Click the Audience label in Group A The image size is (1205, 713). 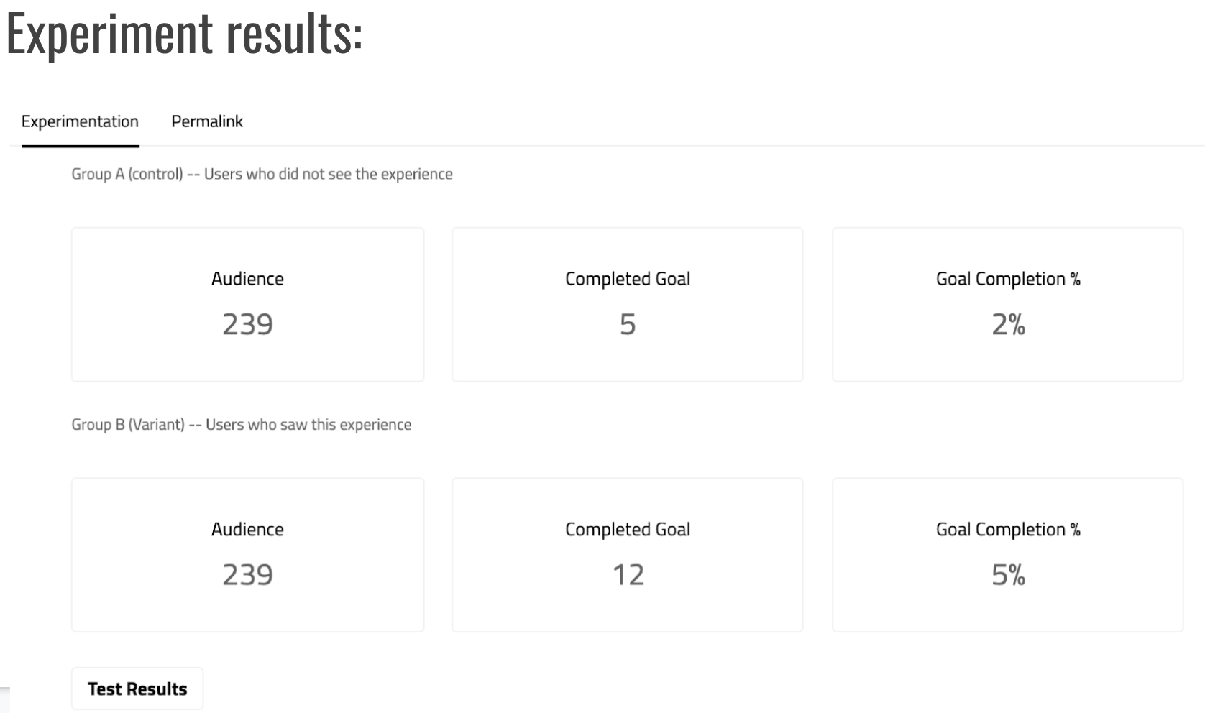(247, 279)
